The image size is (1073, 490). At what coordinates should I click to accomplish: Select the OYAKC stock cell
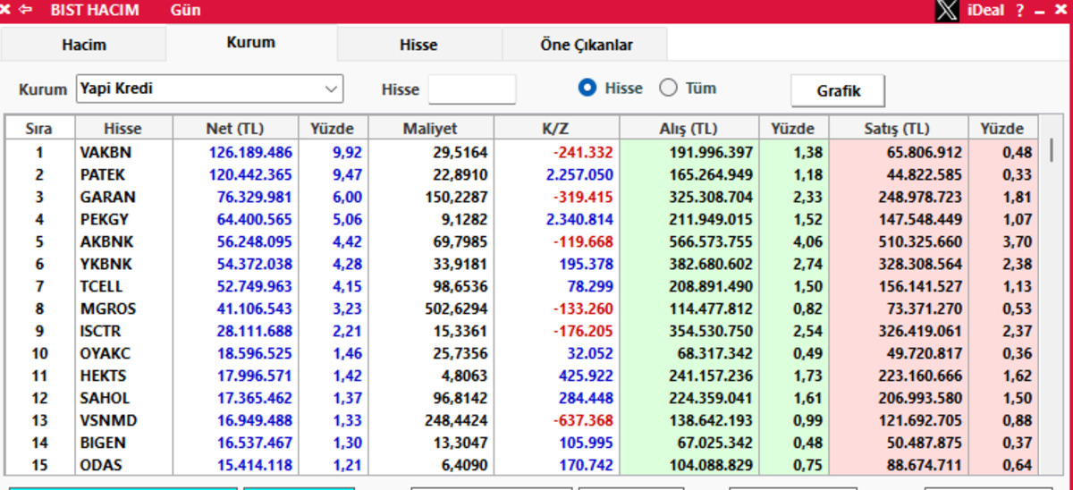(124, 353)
